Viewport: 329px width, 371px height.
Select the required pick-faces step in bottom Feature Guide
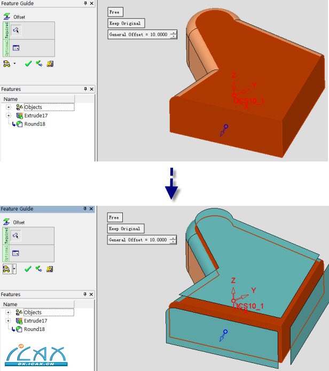tap(15, 236)
